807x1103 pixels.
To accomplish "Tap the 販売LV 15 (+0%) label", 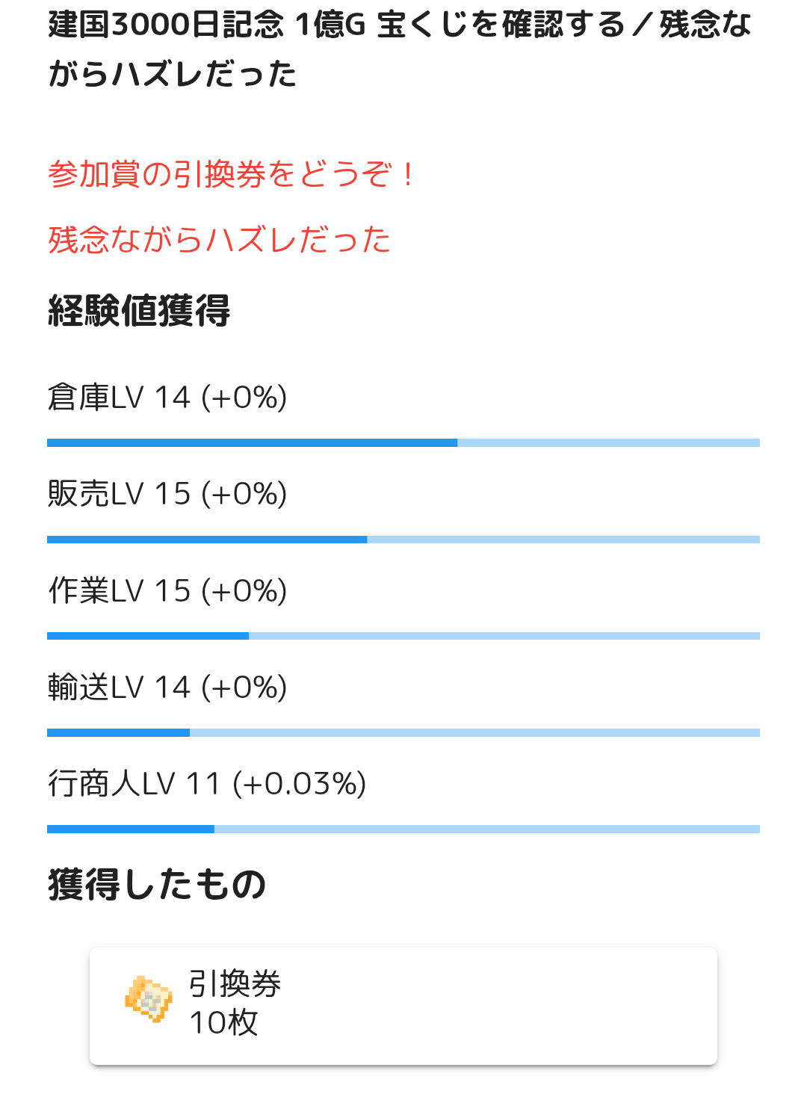I will [167, 494].
